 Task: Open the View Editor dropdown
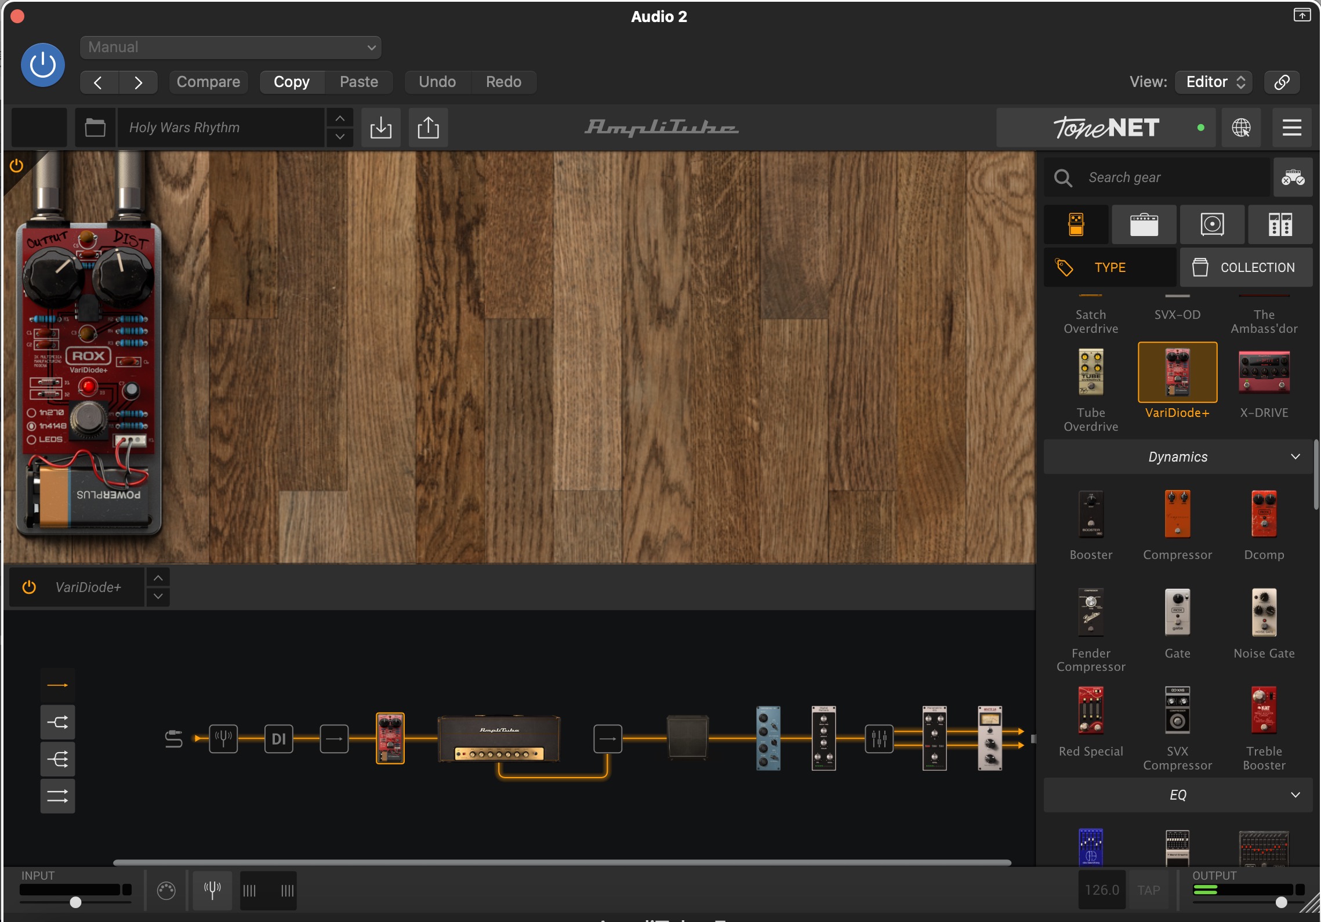pos(1214,82)
